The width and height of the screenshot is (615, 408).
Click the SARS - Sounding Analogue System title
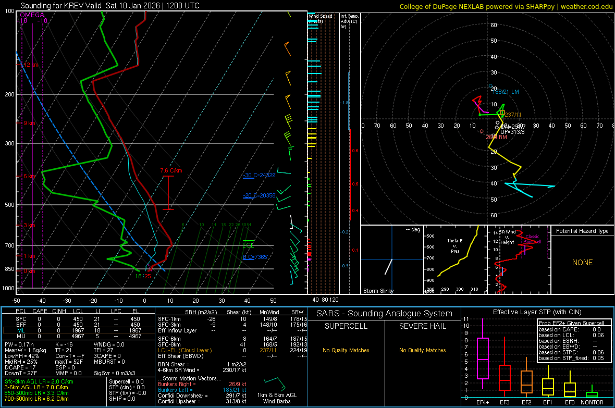(x=384, y=314)
